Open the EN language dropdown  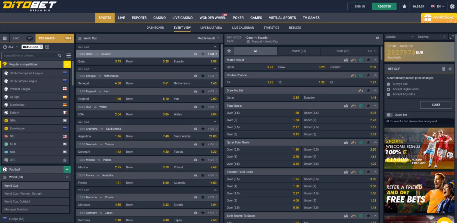(x=438, y=6)
